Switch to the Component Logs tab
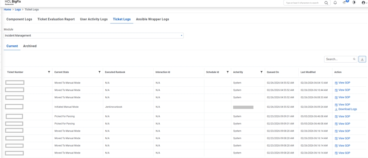Screen dimensions: 368x158 coord(19,19)
